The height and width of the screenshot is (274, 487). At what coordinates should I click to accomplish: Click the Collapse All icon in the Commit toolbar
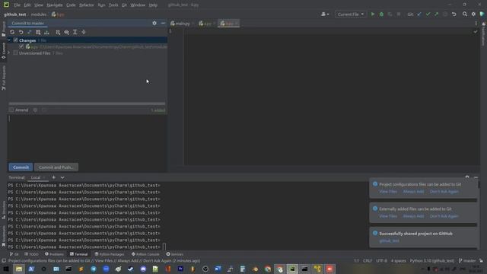pos(84,32)
